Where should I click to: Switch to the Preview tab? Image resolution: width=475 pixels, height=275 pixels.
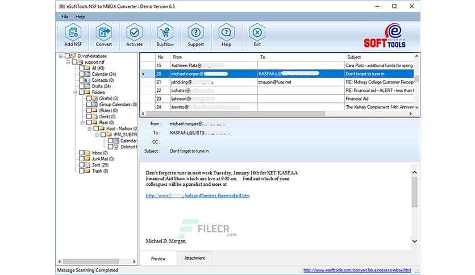(159, 259)
